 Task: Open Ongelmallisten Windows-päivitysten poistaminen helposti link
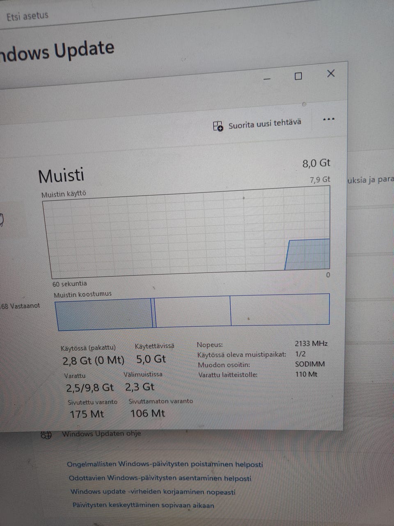[x=165, y=464]
